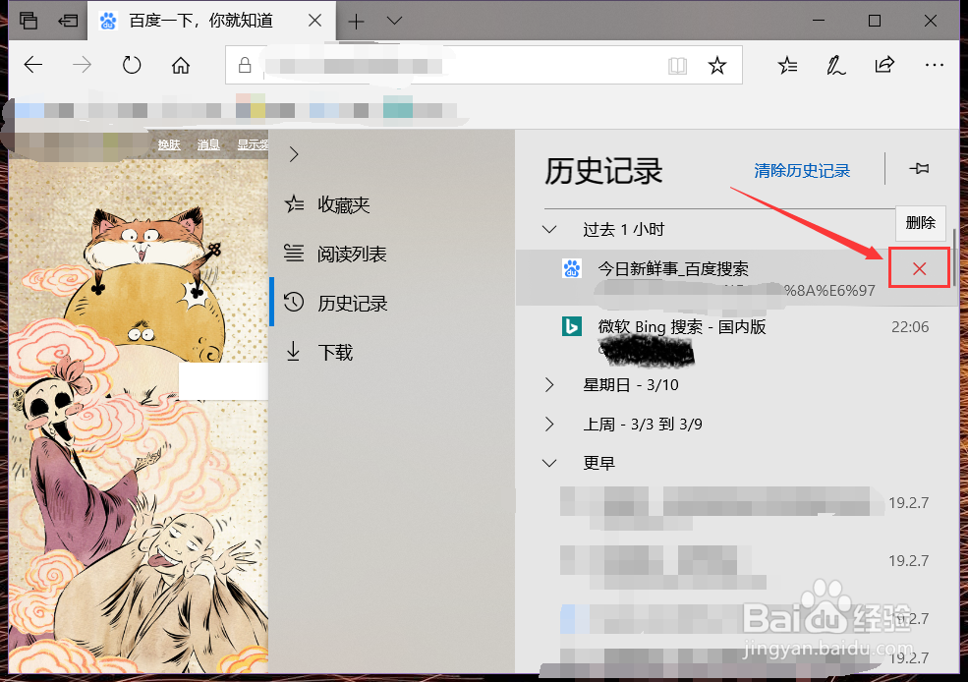Click the Baidu paw icon of 今日新鲜事 entry

(x=571, y=268)
